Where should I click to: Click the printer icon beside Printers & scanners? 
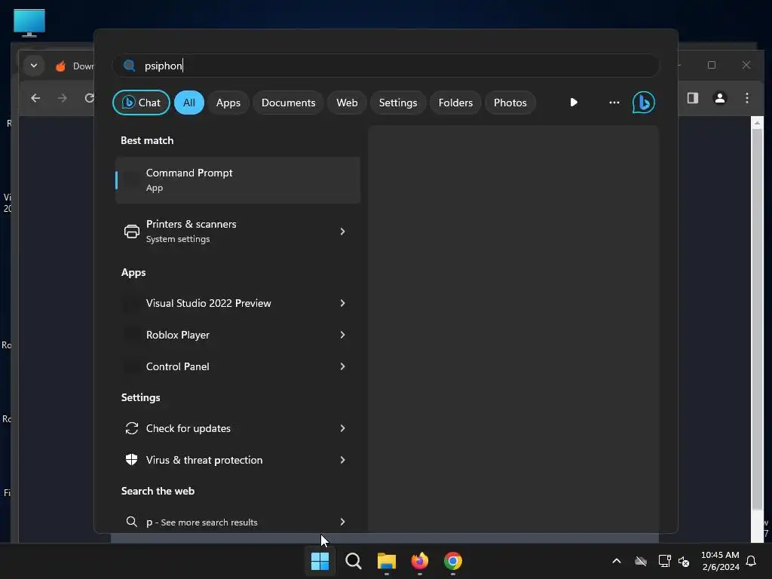pos(131,231)
